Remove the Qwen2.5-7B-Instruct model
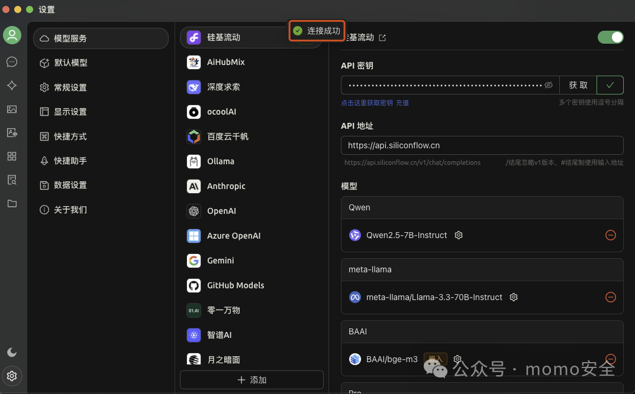 point(611,235)
